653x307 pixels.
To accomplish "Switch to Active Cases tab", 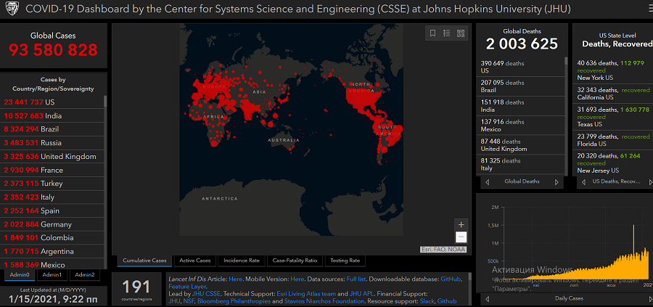I will click(195, 261).
